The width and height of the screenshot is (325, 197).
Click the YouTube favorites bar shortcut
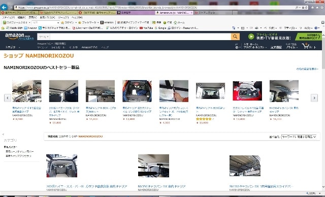(146, 28)
